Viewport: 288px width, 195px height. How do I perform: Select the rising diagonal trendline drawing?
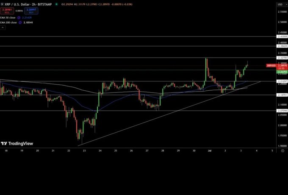169,114
